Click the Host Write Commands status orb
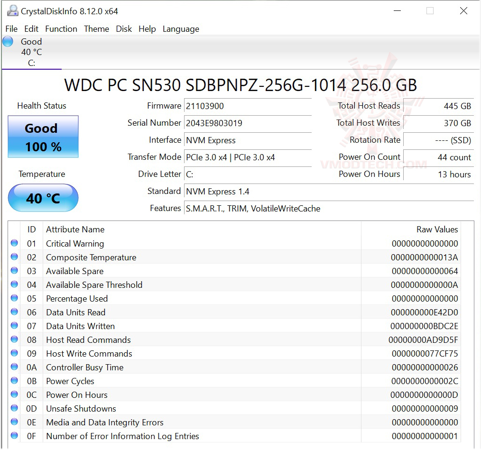The width and height of the screenshot is (481, 450). (x=14, y=353)
